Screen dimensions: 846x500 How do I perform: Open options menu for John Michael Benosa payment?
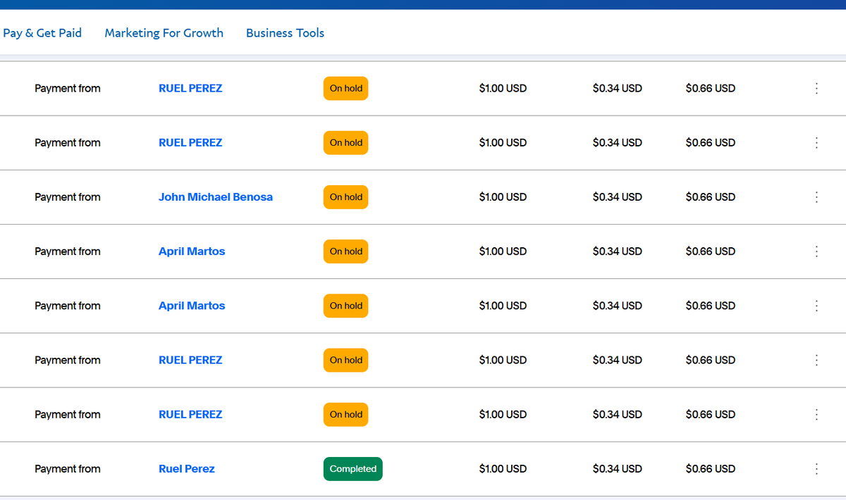(x=816, y=197)
